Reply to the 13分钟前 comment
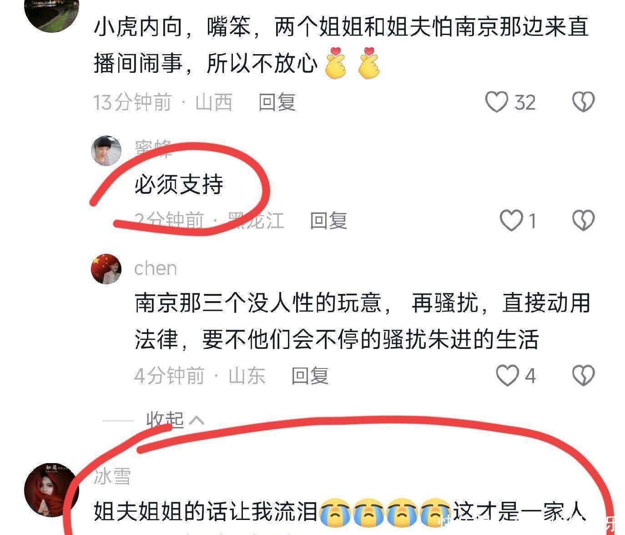Screen dimensions: 625x535 coord(277,102)
